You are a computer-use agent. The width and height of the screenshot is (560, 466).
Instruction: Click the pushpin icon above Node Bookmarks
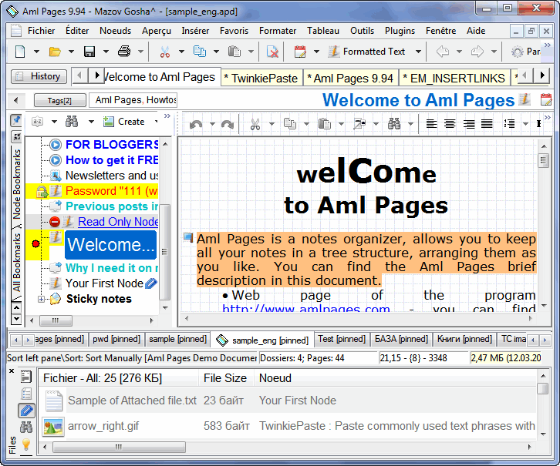coord(16,120)
